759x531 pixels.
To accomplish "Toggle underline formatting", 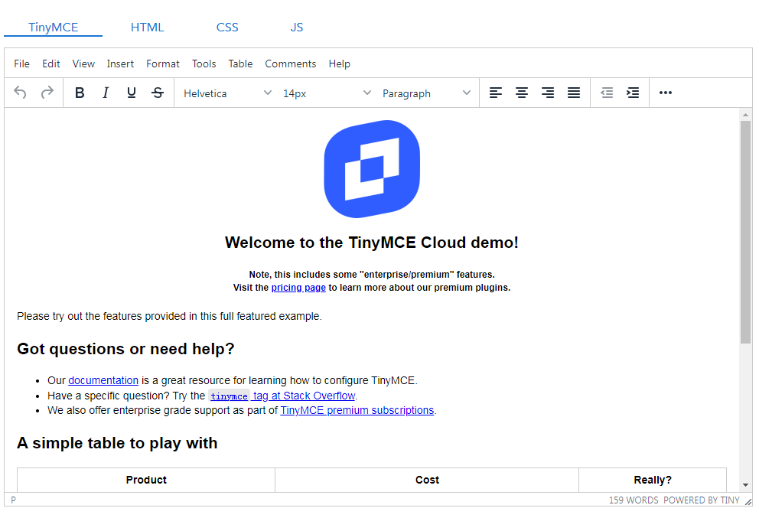I will click(131, 93).
